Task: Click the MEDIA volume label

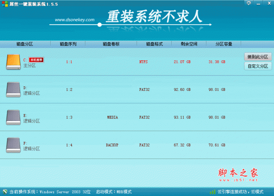Action: click(x=112, y=117)
